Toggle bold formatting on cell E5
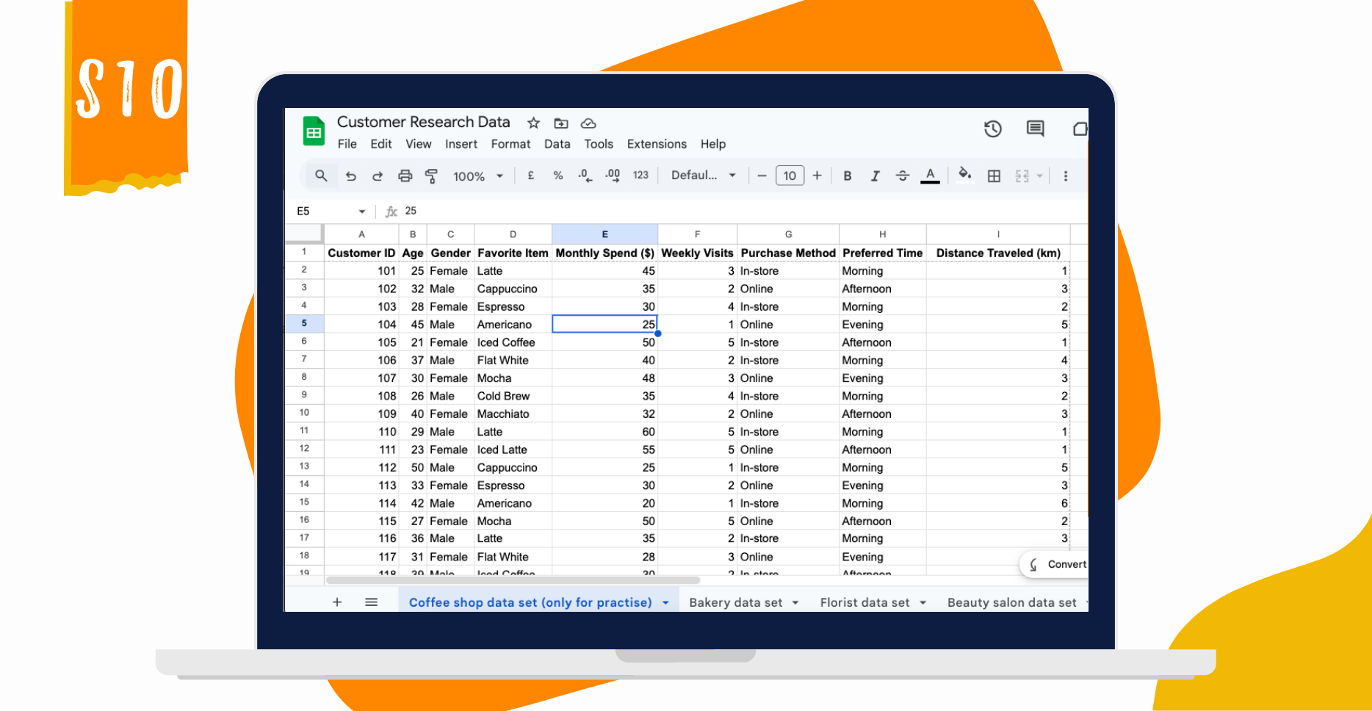Viewport: 1372px width, 711px height. (x=847, y=176)
